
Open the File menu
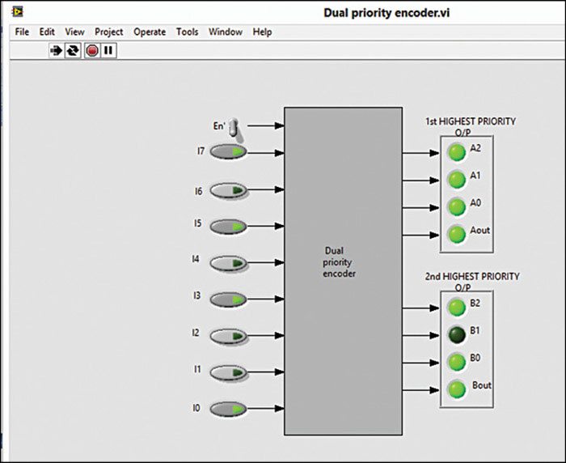click(22, 32)
